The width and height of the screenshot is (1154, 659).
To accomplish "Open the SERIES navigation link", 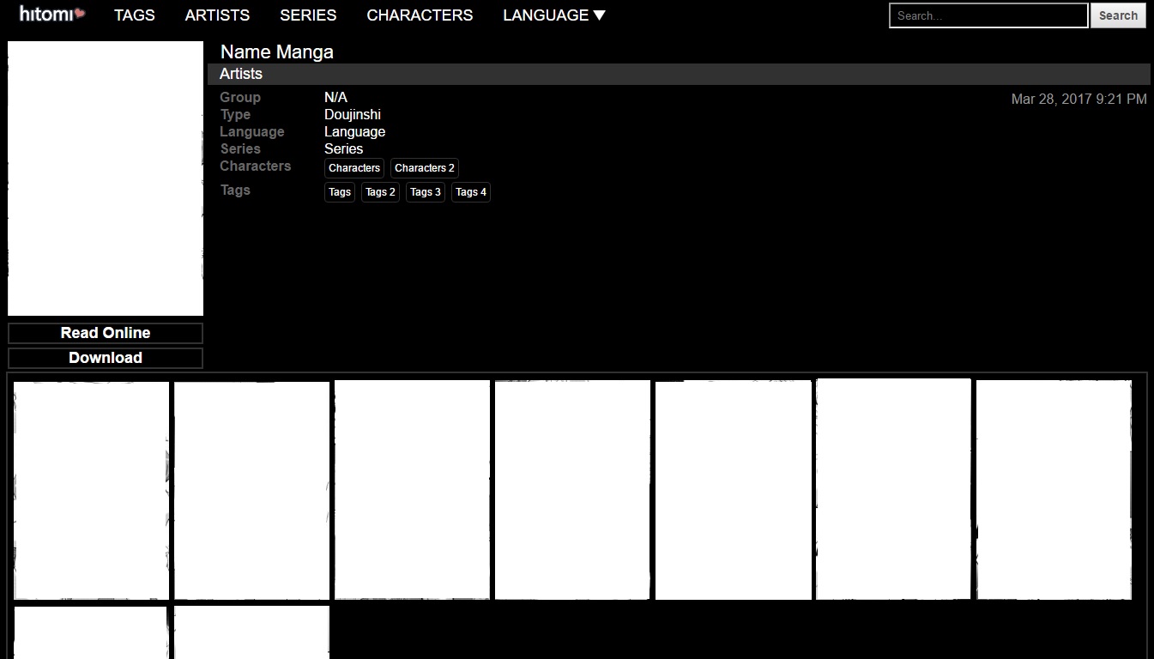I will point(308,15).
